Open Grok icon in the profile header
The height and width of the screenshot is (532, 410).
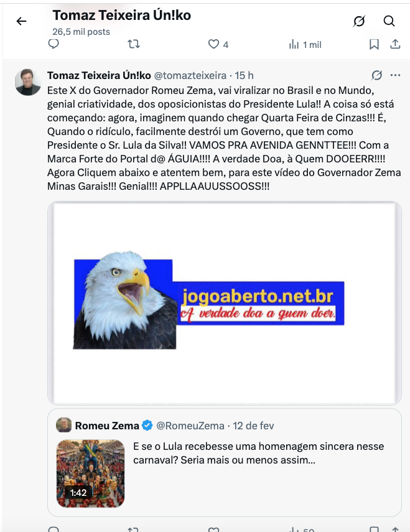(x=359, y=21)
